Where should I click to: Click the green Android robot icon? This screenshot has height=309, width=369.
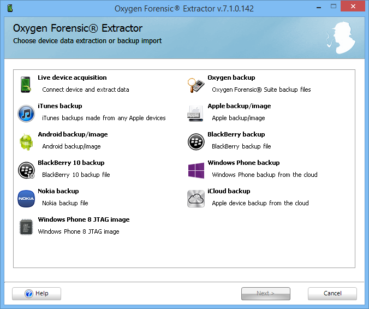point(26,142)
